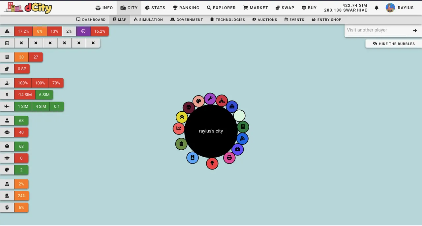Click the yellow car bubble

pos(182,117)
